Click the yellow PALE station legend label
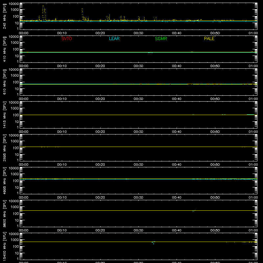The image size is (263, 263). 209,38
